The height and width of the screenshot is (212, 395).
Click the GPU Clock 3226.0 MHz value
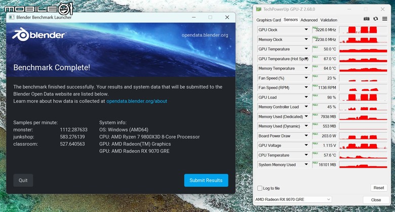[x=326, y=30]
